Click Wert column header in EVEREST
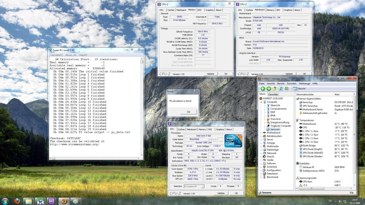The height and width of the screenshot is (205, 365). click(343, 95)
